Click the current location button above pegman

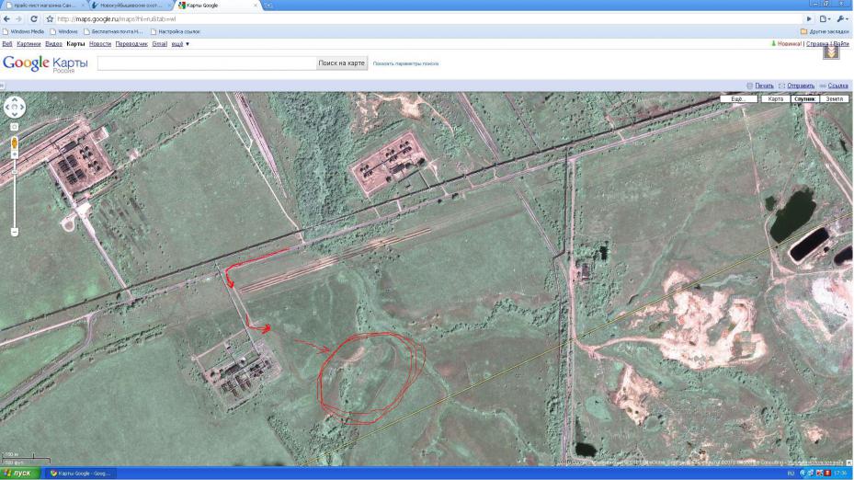[15, 126]
